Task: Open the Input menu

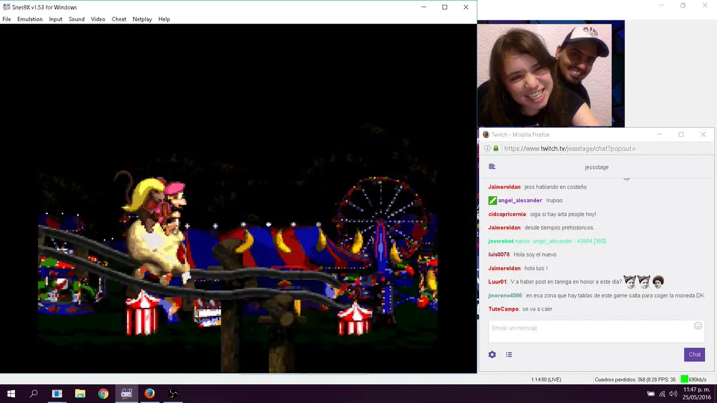Action: click(x=56, y=19)
